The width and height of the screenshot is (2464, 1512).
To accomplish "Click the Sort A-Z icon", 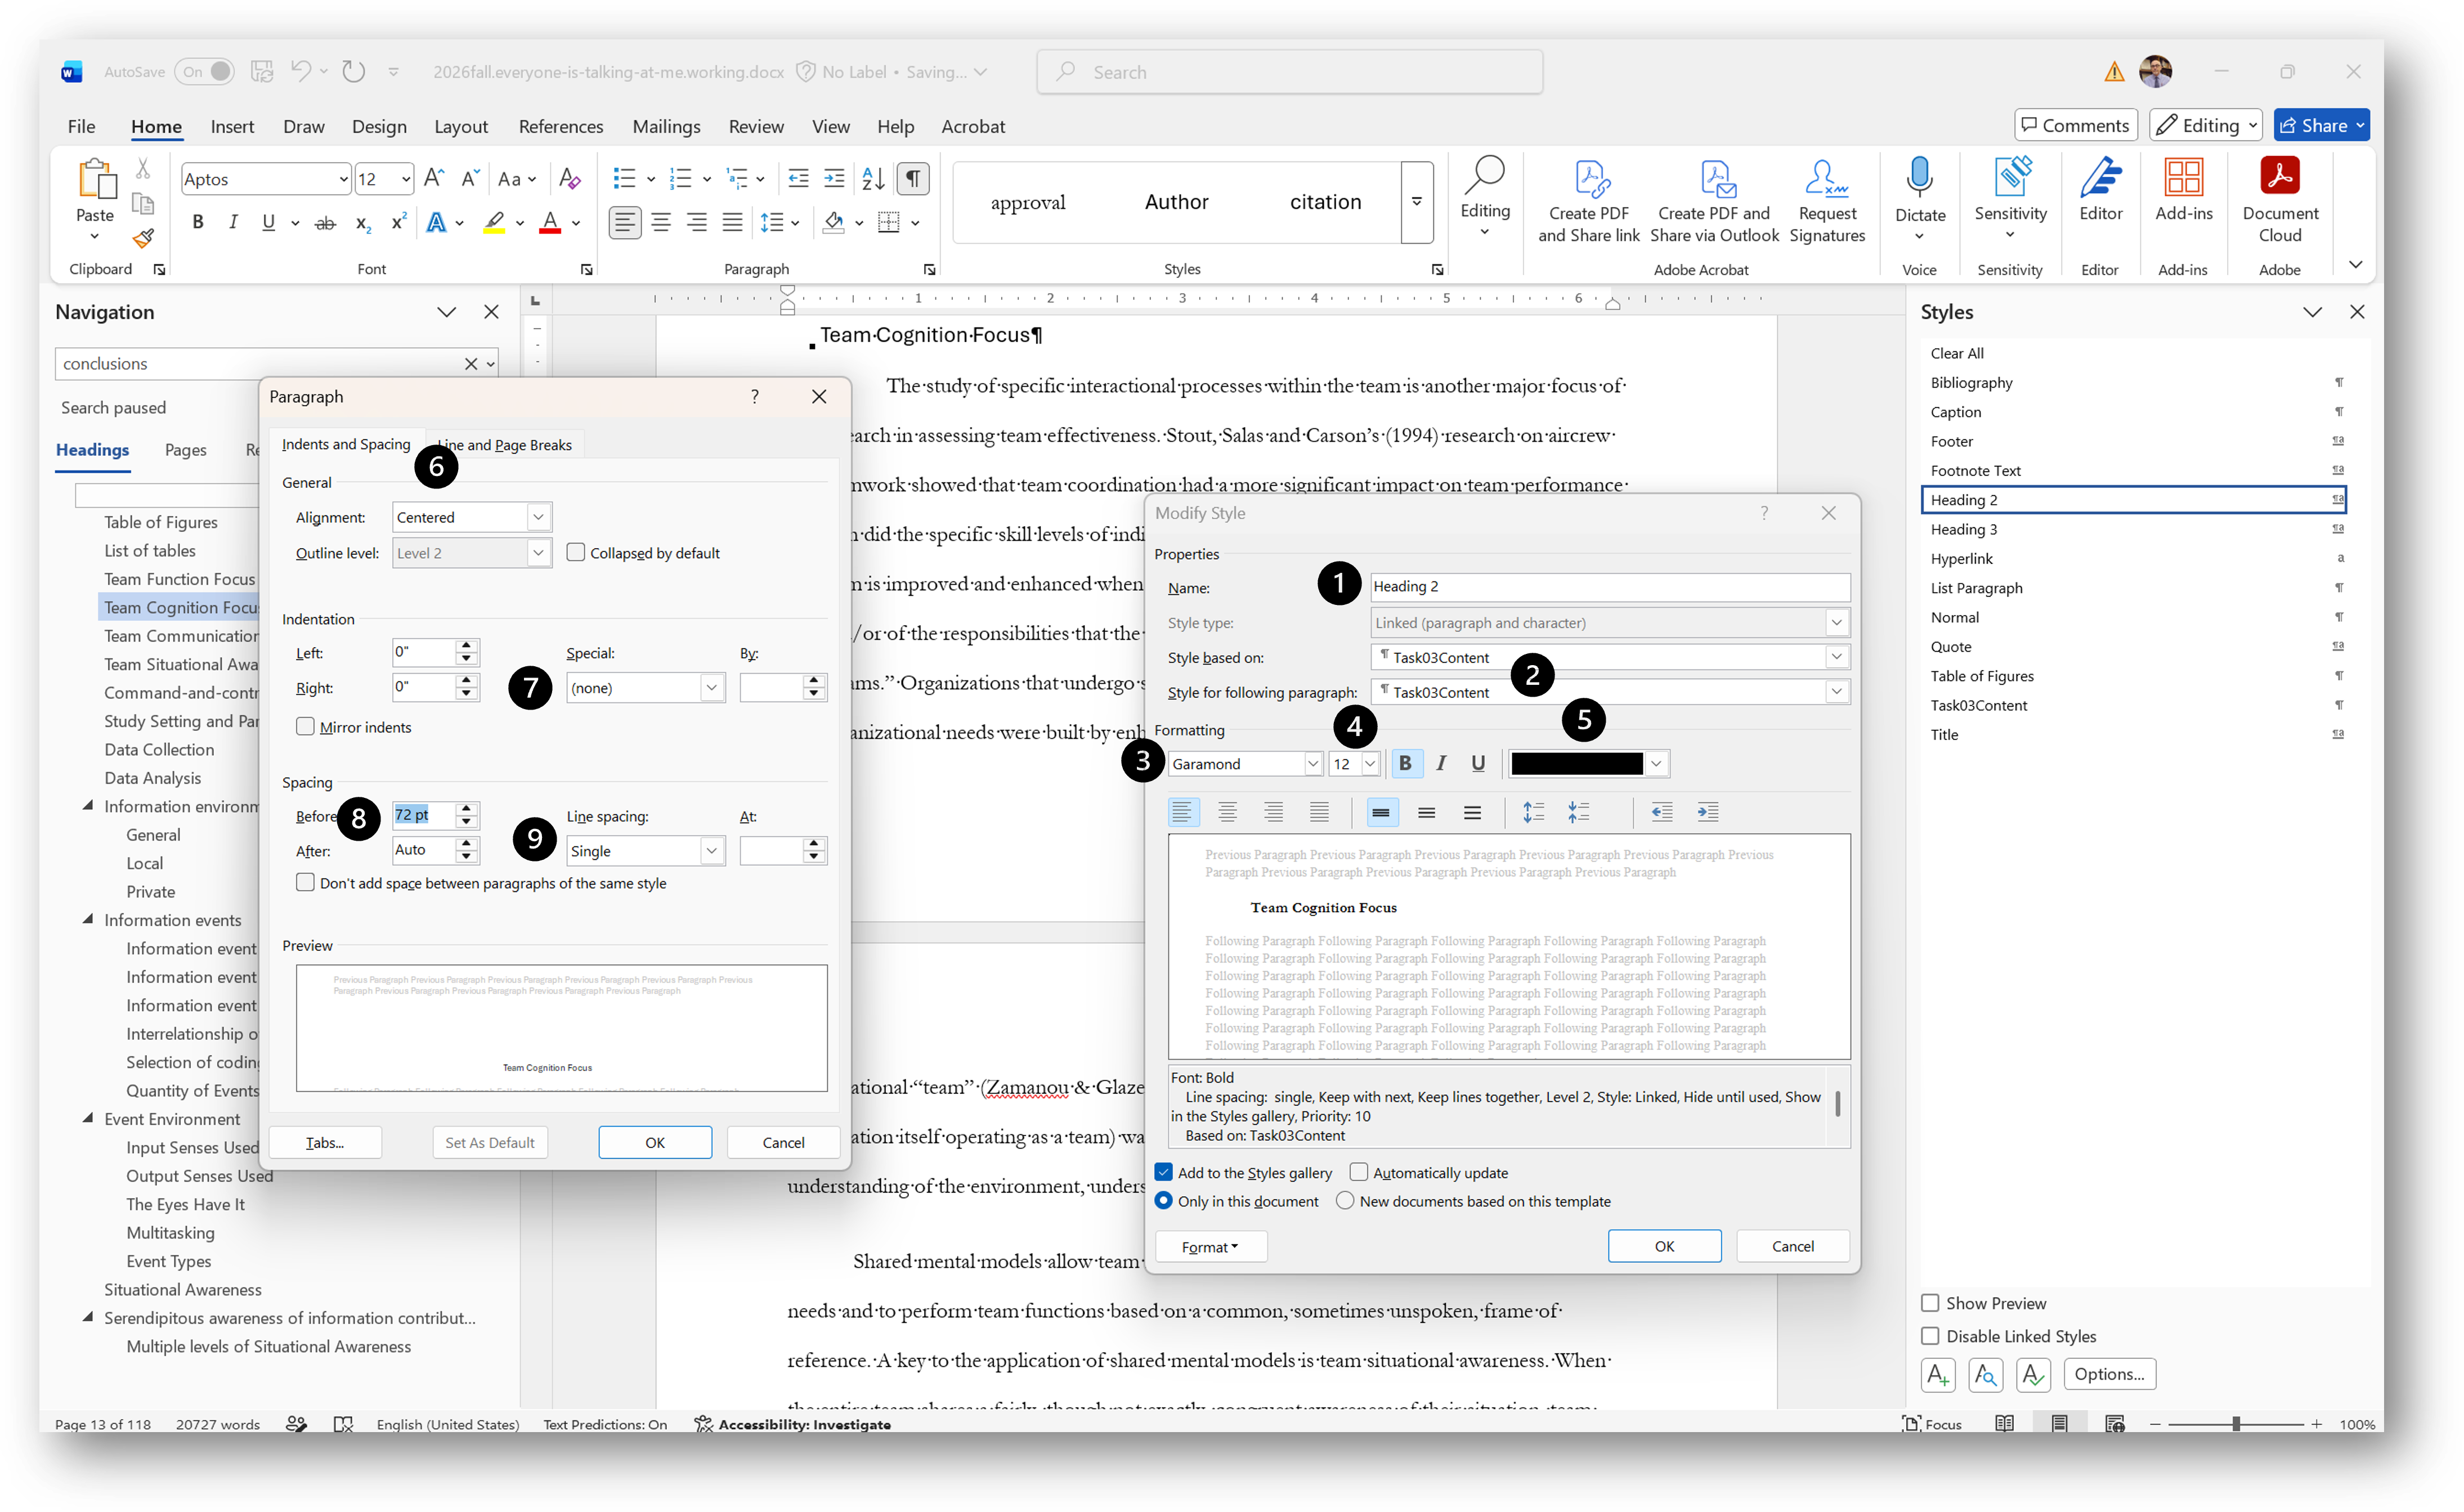I will click(873, 179).
